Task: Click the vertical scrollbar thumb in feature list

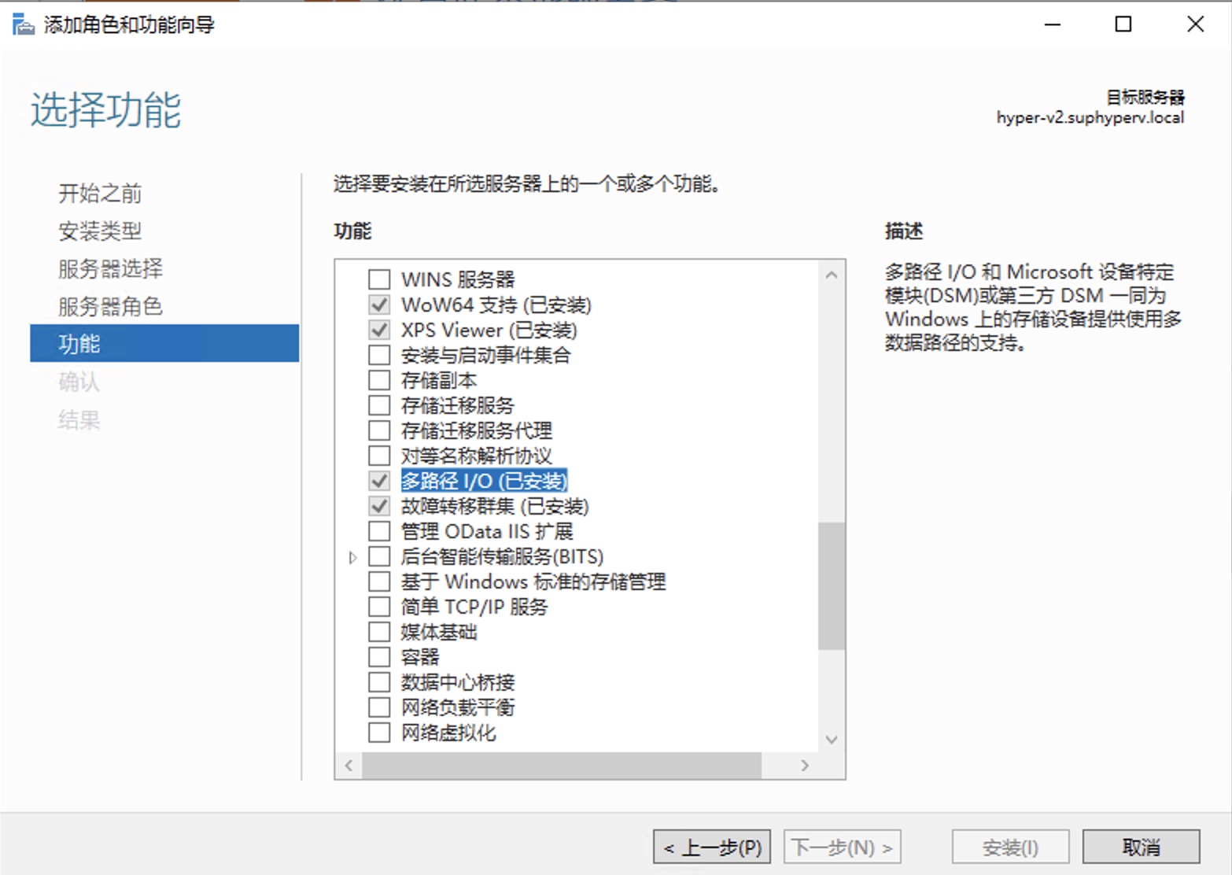Action: tap(832, 586)
